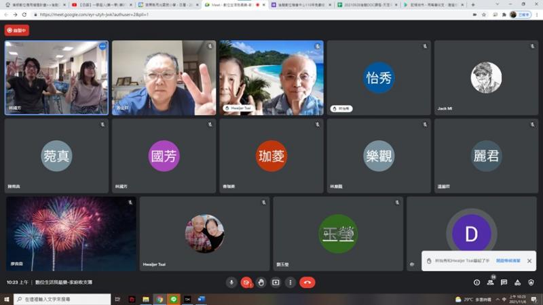This screenshot has width=543, height=305.
Task: Open the chat messages panel
Action: [504, 282]
